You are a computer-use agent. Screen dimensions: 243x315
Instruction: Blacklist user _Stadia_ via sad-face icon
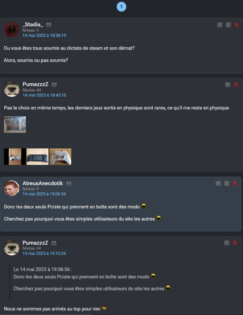[x=228, y=25]
